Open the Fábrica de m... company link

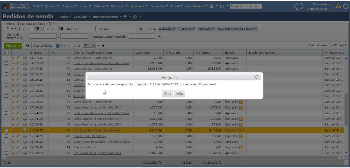[323, 4]
